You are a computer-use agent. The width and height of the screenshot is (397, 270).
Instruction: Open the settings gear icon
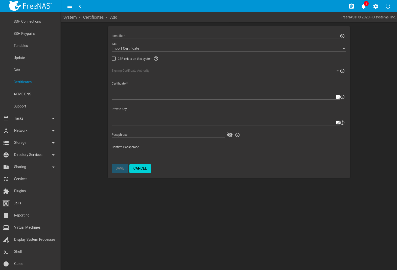pyautogui.click(x=376, y=6)
